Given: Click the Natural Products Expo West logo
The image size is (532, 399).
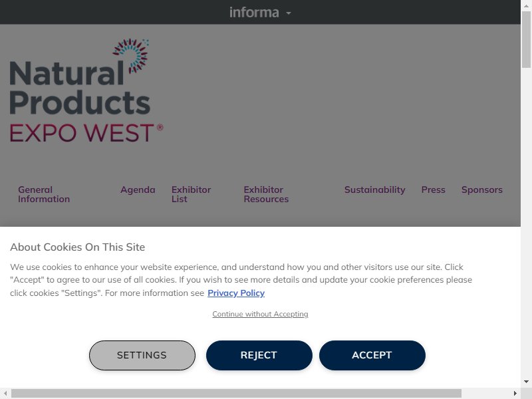Looking at the screenshot, I should [x=86, y=90].
